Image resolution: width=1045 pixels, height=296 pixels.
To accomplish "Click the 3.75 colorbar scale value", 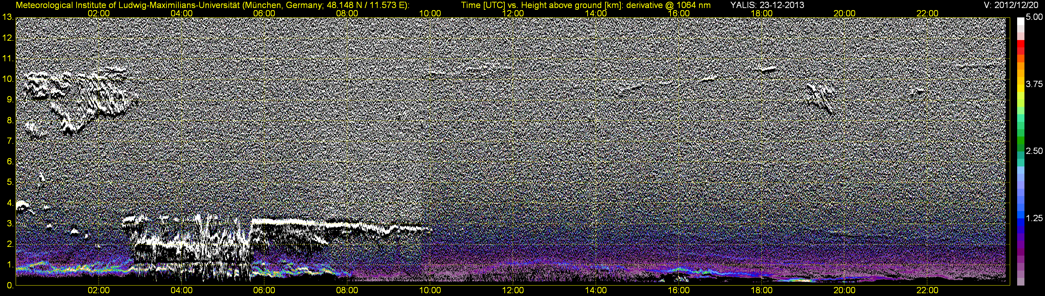I will click(1034, 84).
